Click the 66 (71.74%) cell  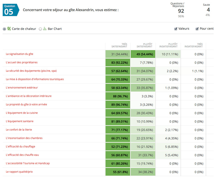pyautogui.click(x=118, y=138)
